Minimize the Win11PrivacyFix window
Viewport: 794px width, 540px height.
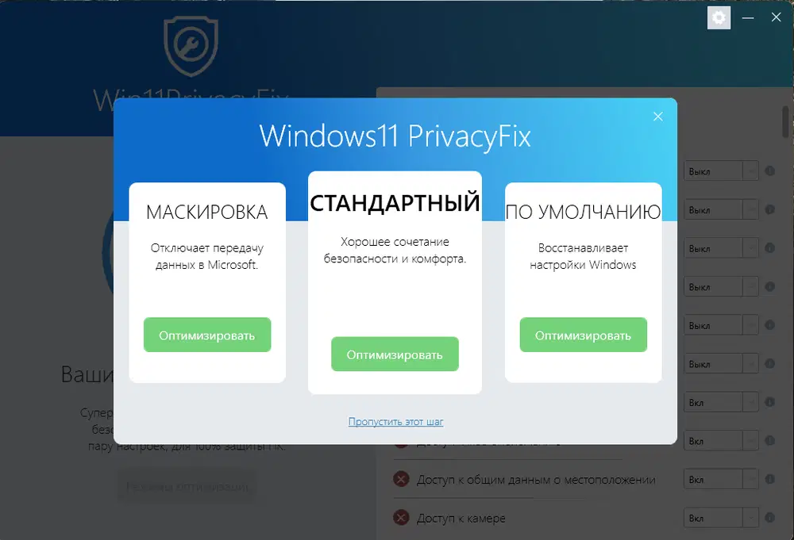click(x=748, y=17)
